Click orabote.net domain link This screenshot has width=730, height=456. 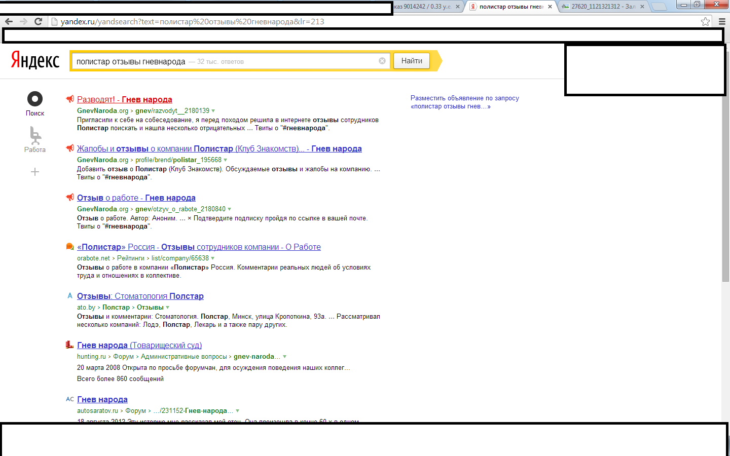(93, 258)
